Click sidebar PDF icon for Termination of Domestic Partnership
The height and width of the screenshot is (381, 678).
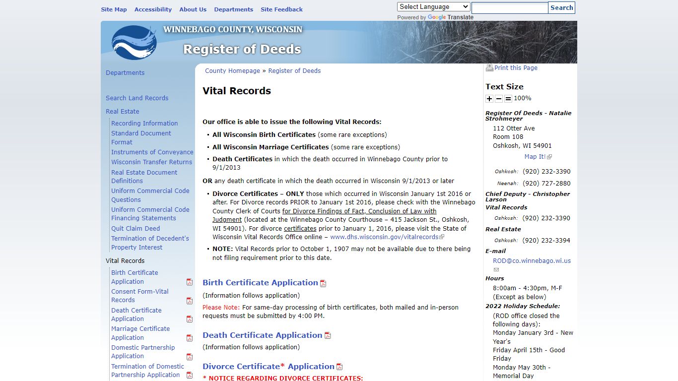(x=190, y=375)
